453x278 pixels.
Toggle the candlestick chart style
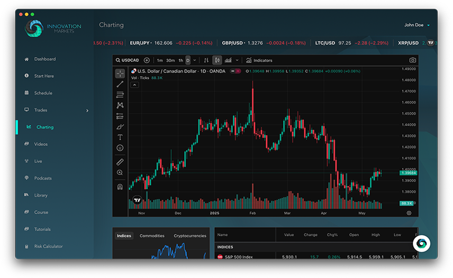tap(217, 60)
